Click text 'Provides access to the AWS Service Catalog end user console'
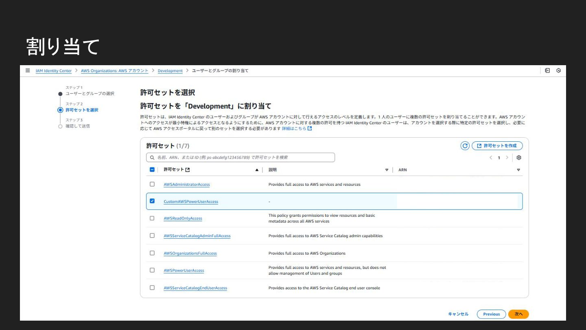This screenshot has width=586, height=330. [324, 288]
